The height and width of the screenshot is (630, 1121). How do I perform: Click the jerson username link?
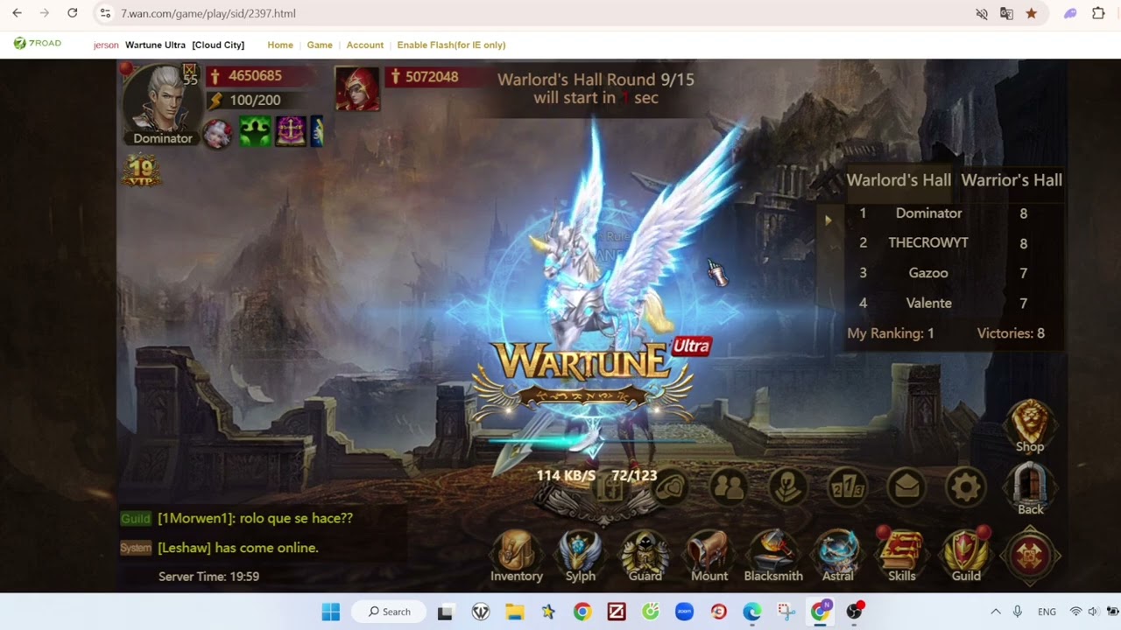click(106, 45)
